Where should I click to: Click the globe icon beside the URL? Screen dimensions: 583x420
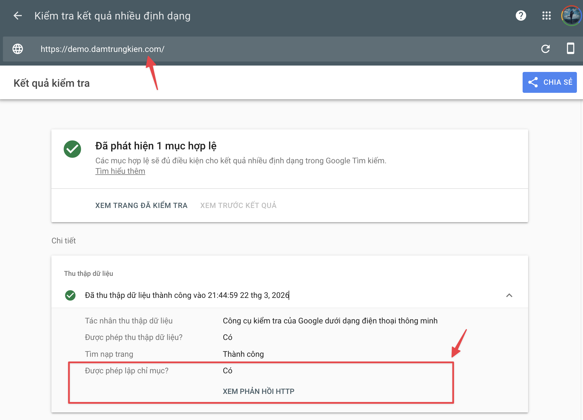point(18,49)
